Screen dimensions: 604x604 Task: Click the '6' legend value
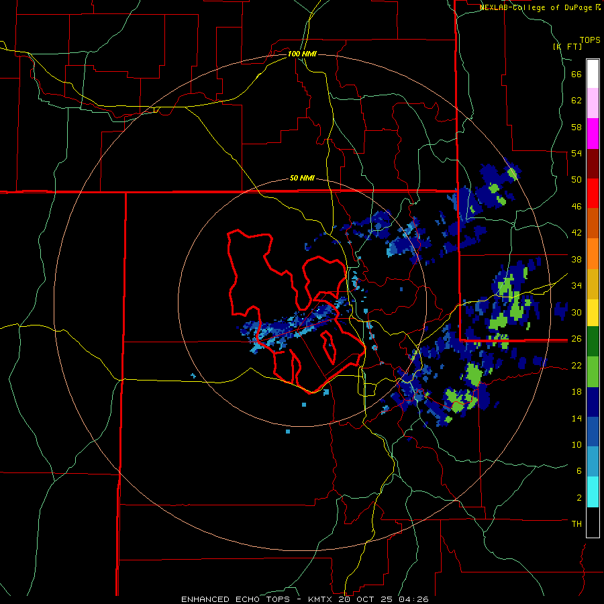(x=579, y=470)
